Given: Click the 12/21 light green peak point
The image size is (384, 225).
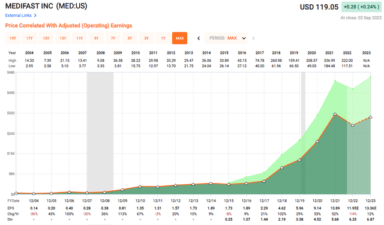Looking at the screenshot, I should 335,81.
